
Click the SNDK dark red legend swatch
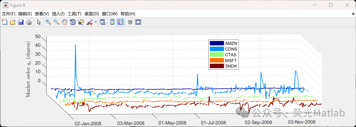pyautogui.click(x=217, y=66)
